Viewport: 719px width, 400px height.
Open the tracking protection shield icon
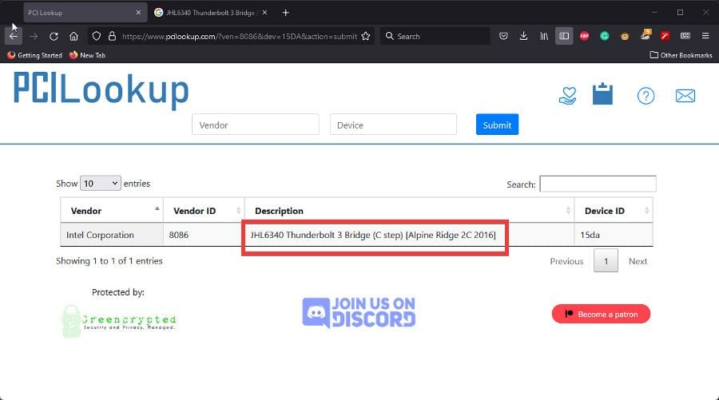[x=97, y=36]
